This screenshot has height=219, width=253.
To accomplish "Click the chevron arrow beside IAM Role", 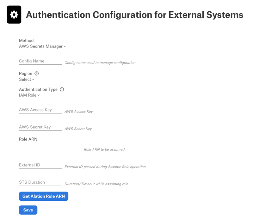I will 39,95.
